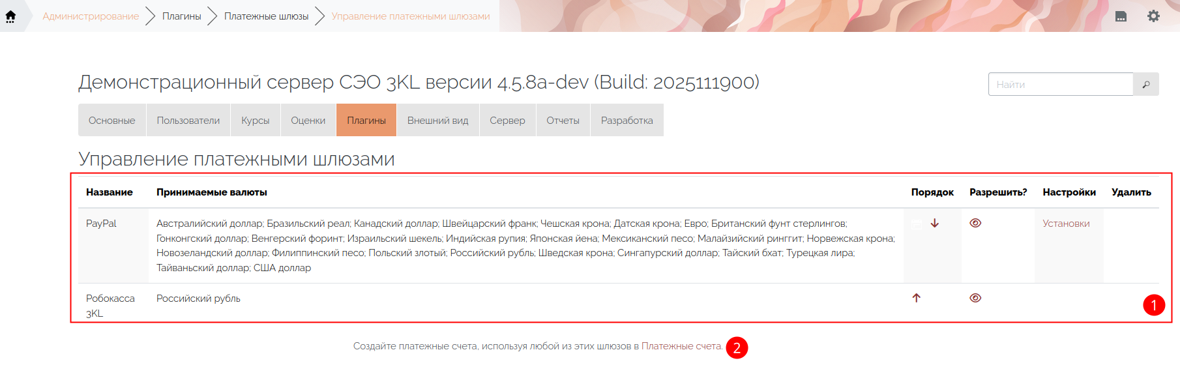
Task: Click the search magnifier button
Action: click(x=1145, y=85)
